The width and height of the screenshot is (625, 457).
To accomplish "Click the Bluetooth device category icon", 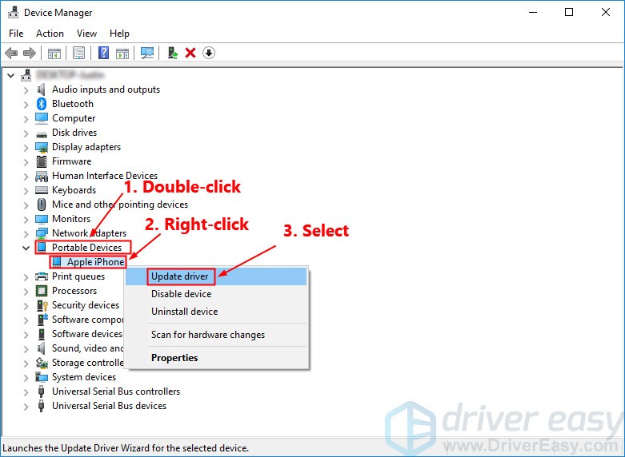I will pyautogui.click(x=42, y=104).
